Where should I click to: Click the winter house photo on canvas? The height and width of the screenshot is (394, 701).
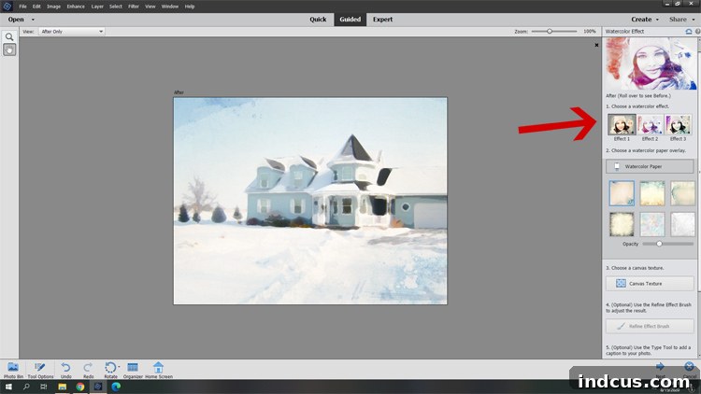pyautogui.click(x=310, y=201)
